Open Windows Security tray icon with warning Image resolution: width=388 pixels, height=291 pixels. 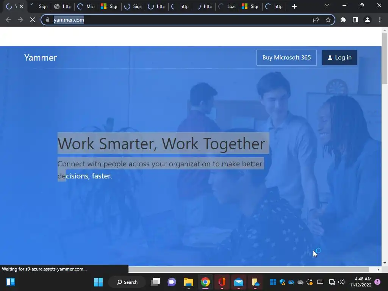(282, 282)
